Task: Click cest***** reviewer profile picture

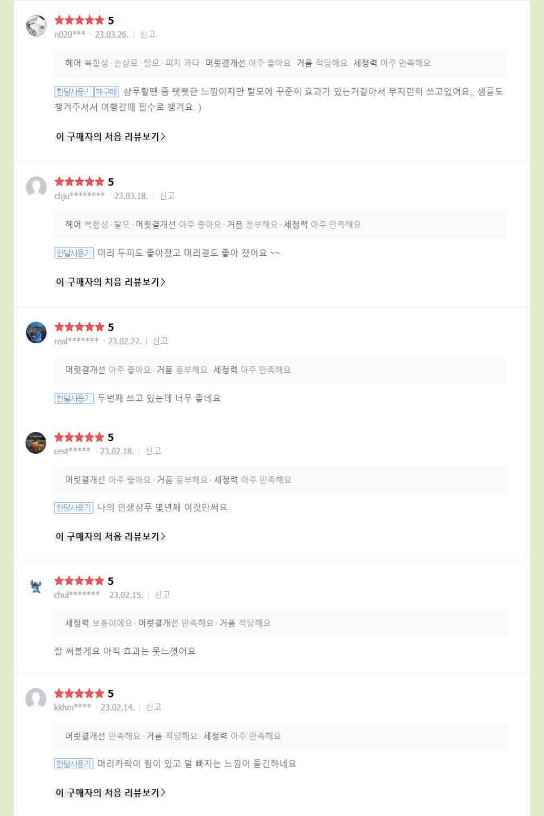Action: pos(36,443)
